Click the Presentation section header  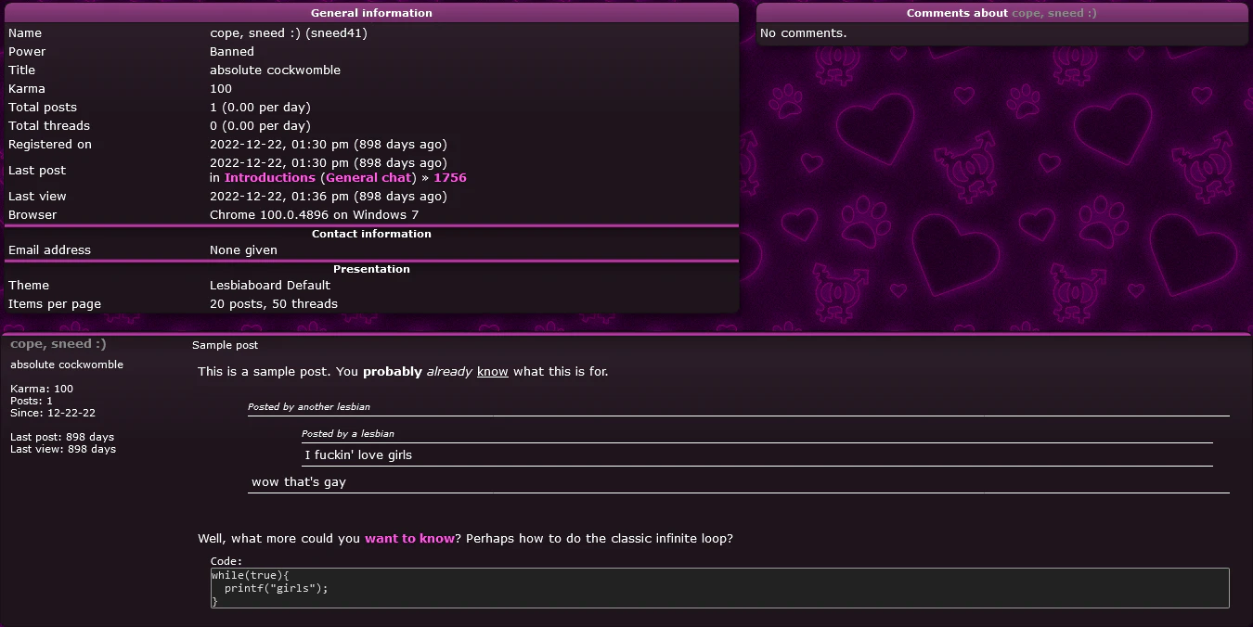tap(371, 269)
